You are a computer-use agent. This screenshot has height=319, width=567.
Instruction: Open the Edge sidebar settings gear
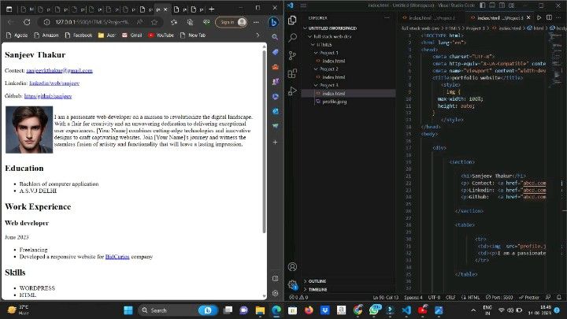[x=275, y=293]
